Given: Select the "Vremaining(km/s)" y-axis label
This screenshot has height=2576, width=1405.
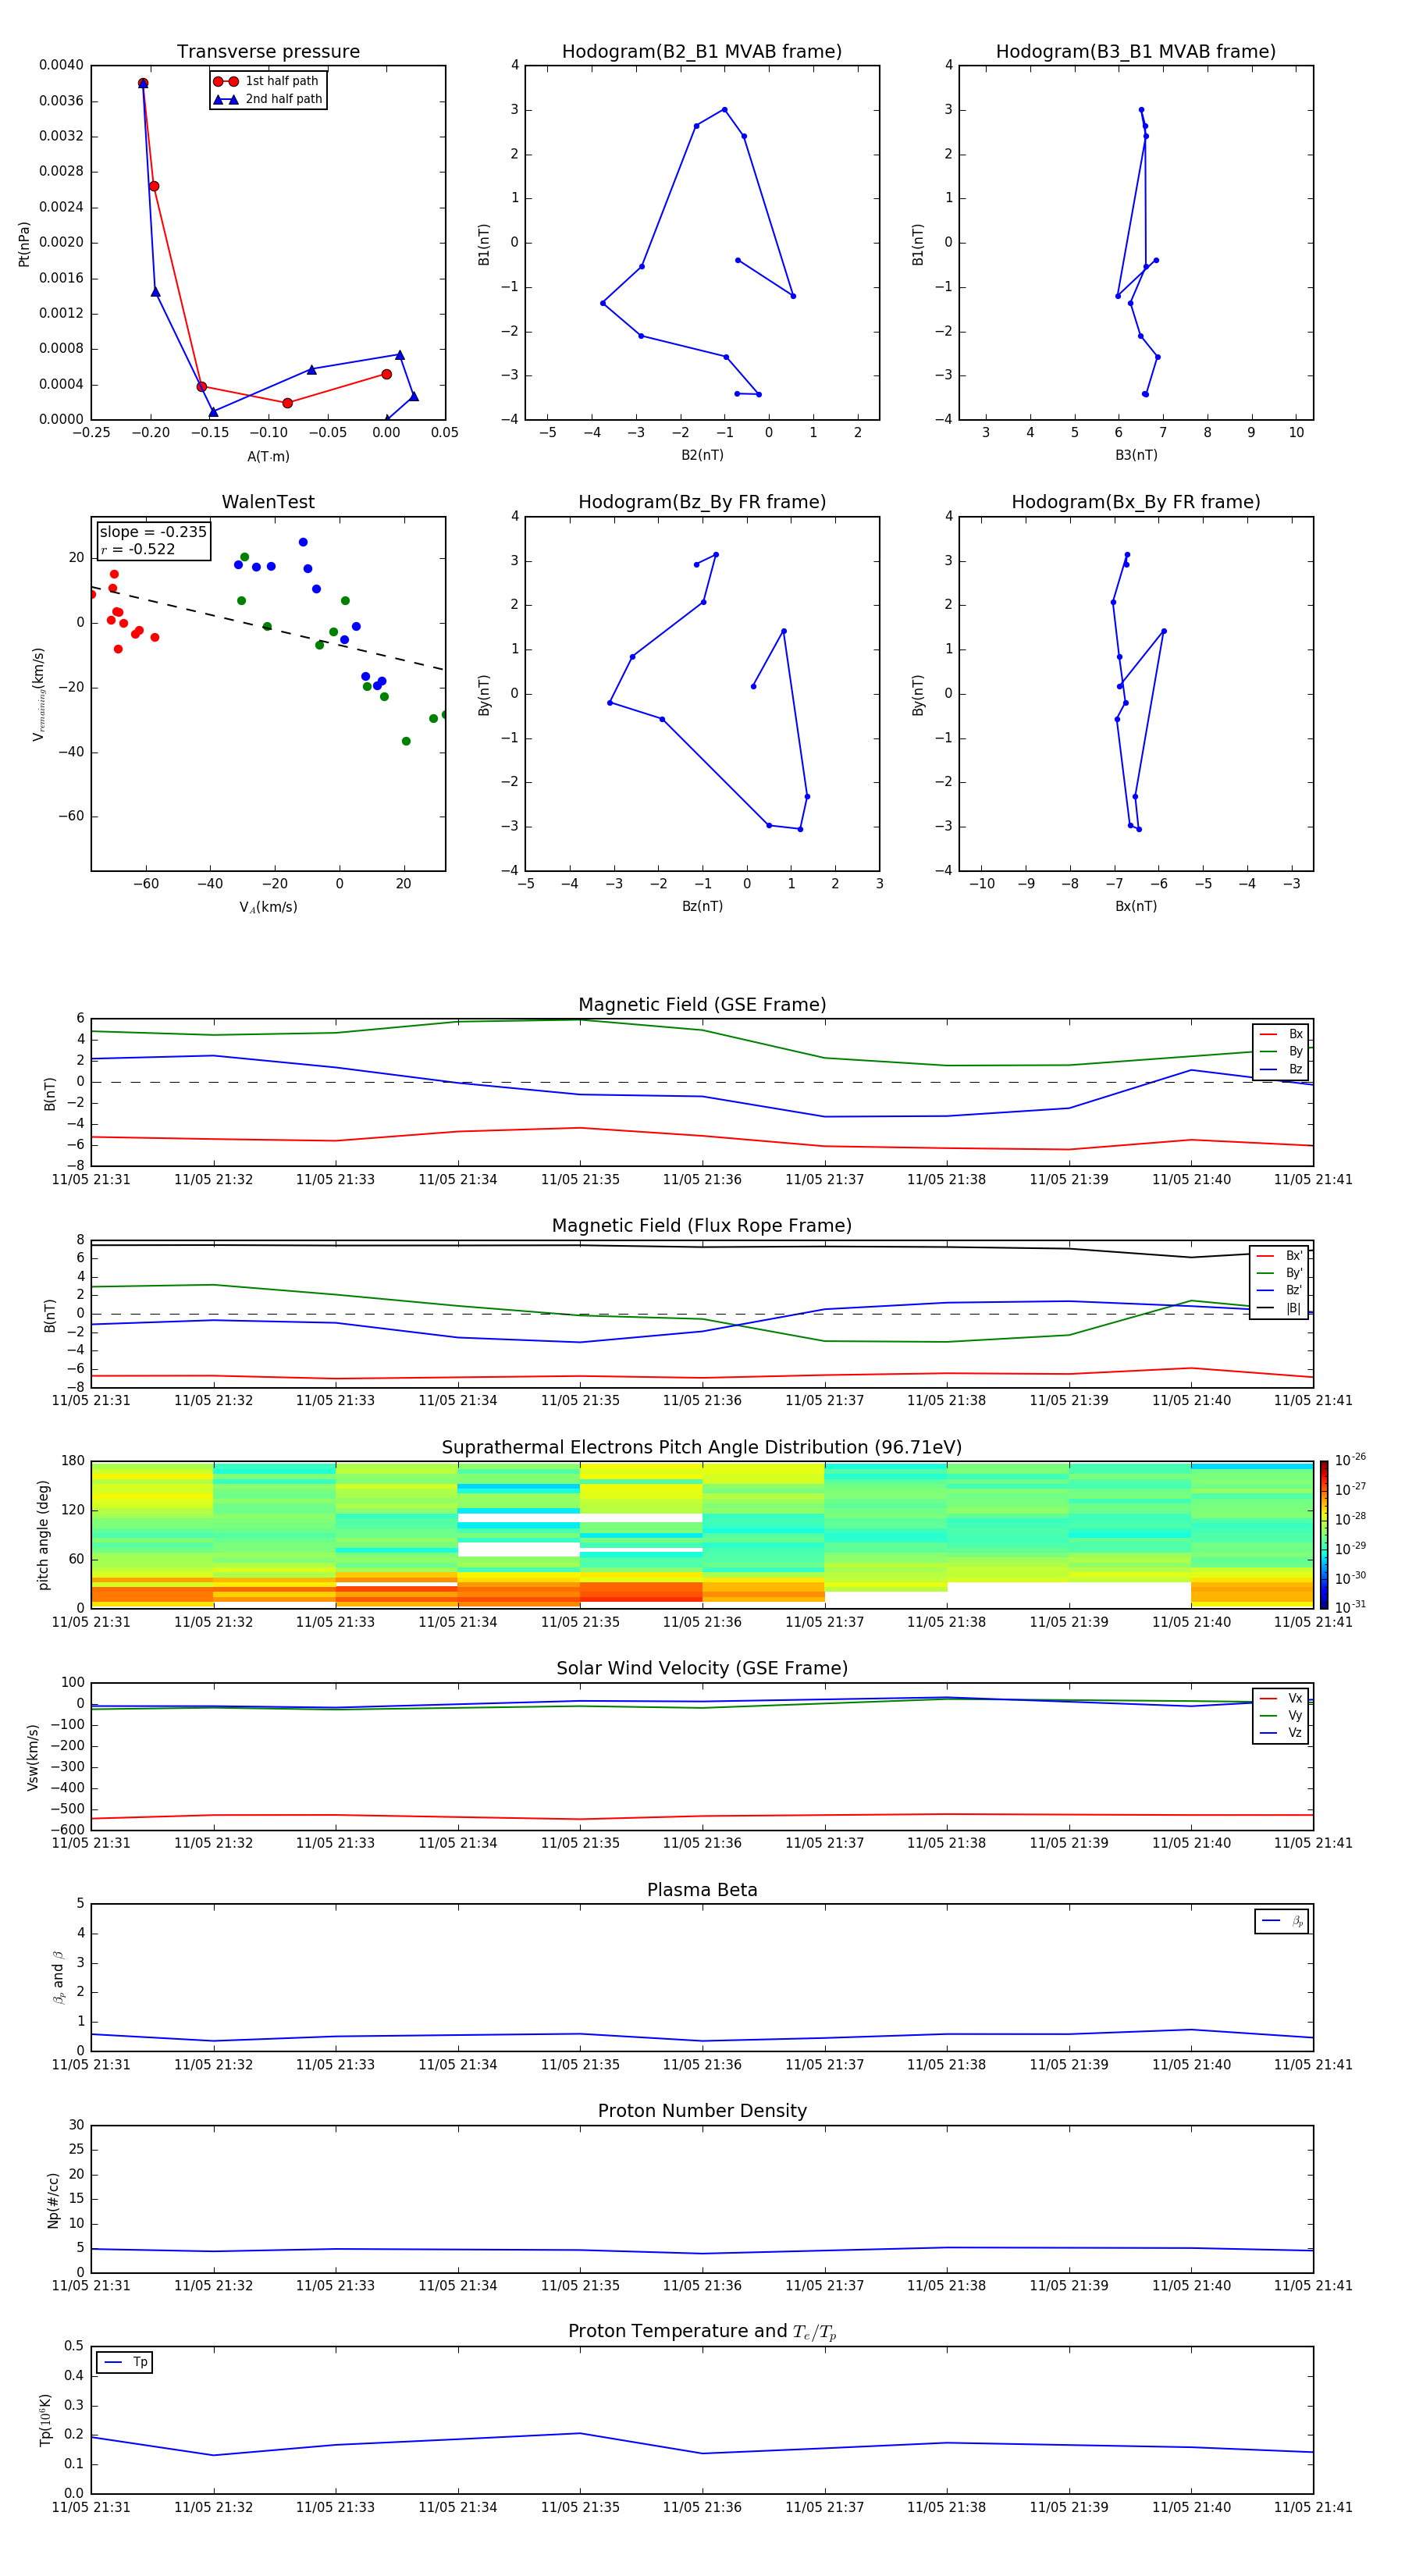Looking at the screenshot, I should coord(38,694).
